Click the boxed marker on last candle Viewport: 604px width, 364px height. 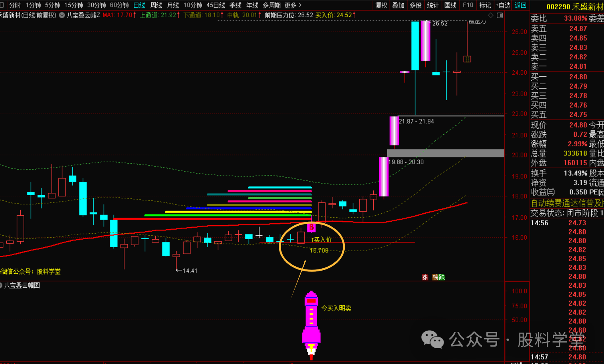pyautogui.click(x=467, y=59)
